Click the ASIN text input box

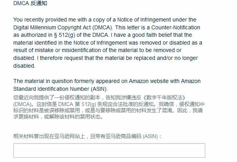pyautogui.click(x=109, y=150)
